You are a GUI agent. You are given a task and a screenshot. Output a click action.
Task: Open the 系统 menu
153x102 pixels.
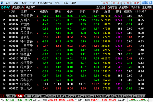click(8, 3)
